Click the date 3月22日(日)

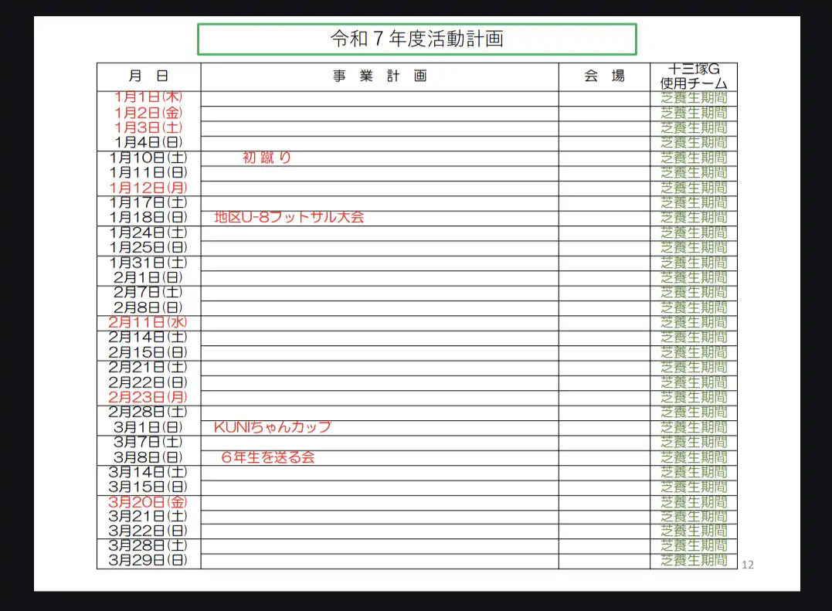[x=148, y=531]
